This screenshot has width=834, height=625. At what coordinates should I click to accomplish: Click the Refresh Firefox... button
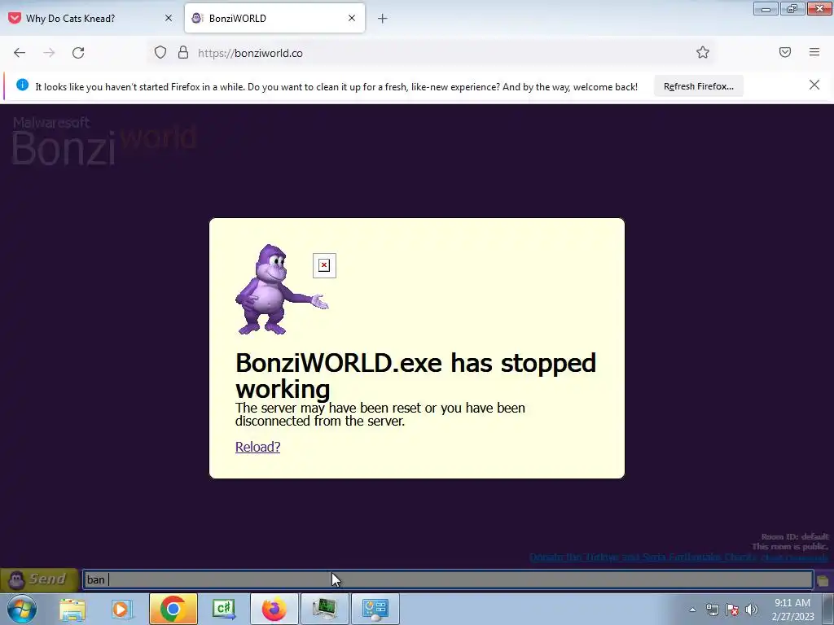[x=698, y=86]
